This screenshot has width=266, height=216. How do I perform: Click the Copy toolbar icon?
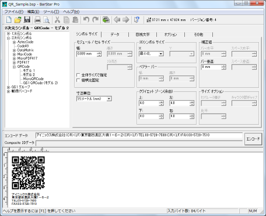click(x=66, y=20)
